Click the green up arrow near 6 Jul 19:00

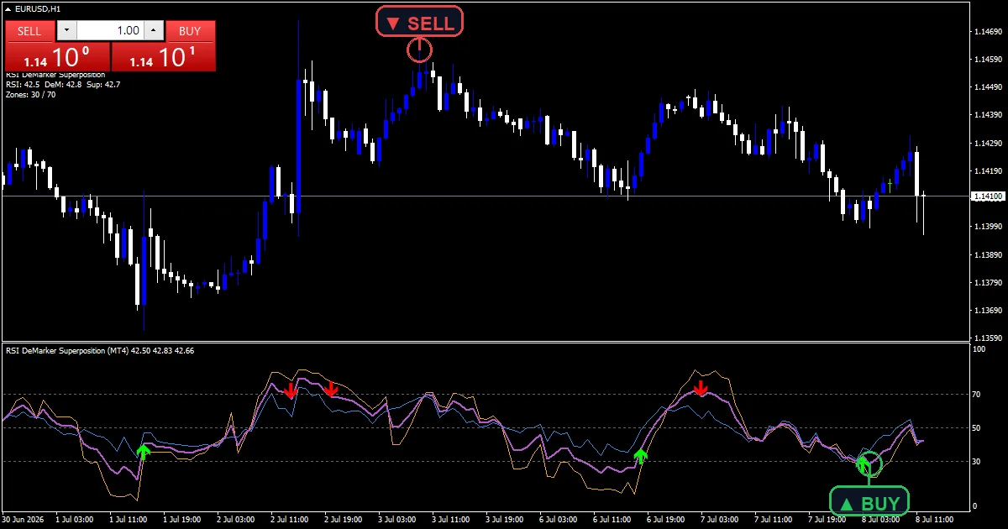[x=641, y=456]
